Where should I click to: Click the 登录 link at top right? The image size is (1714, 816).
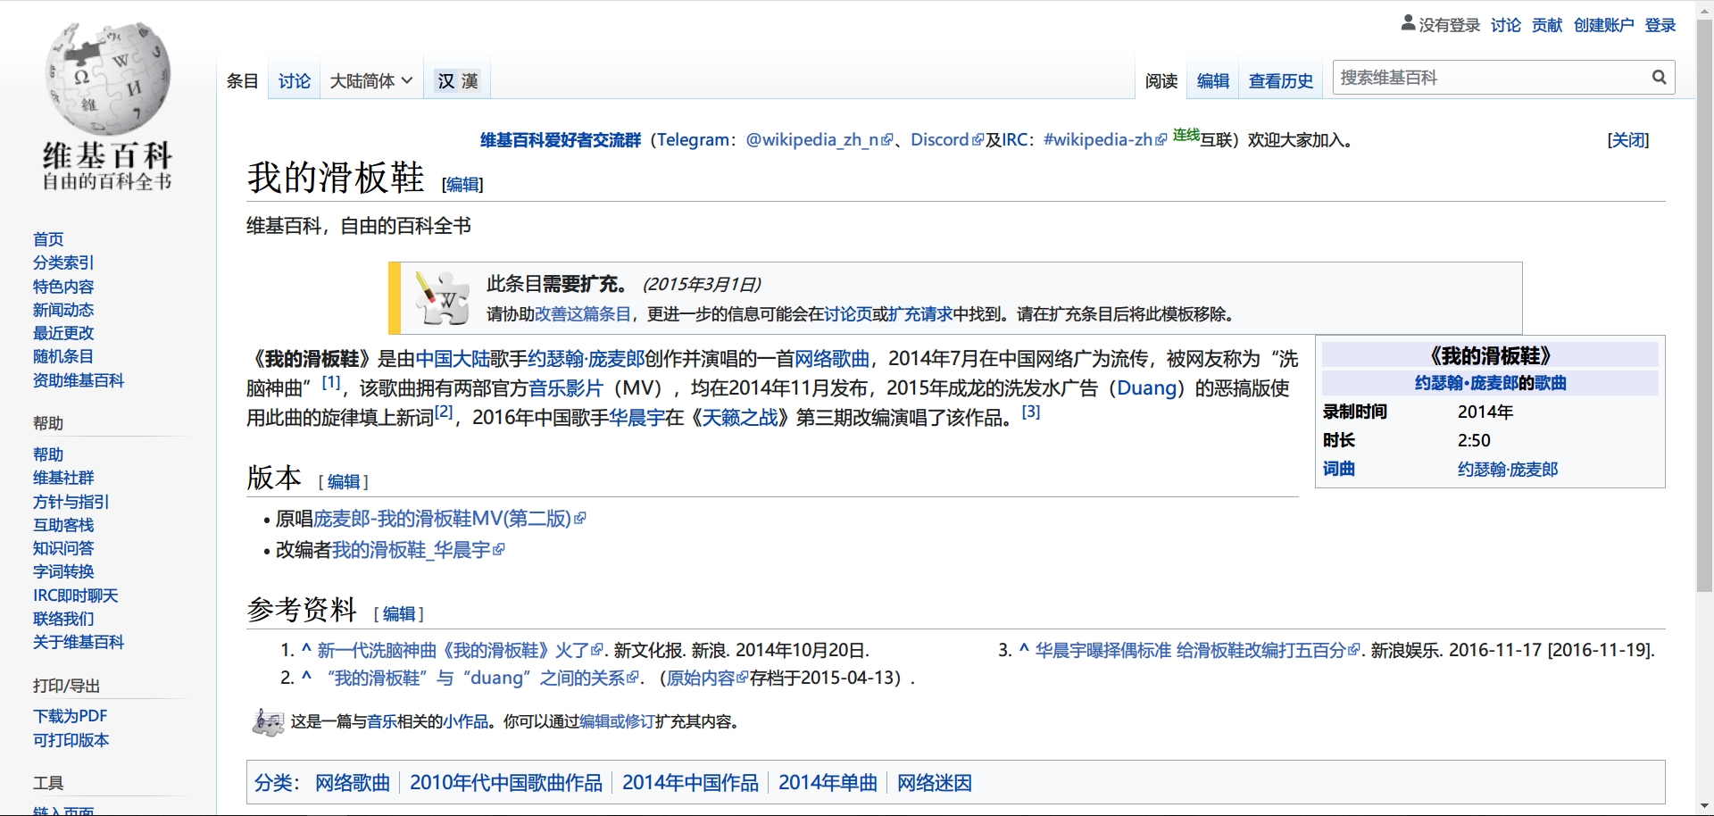coord(1660,25)
